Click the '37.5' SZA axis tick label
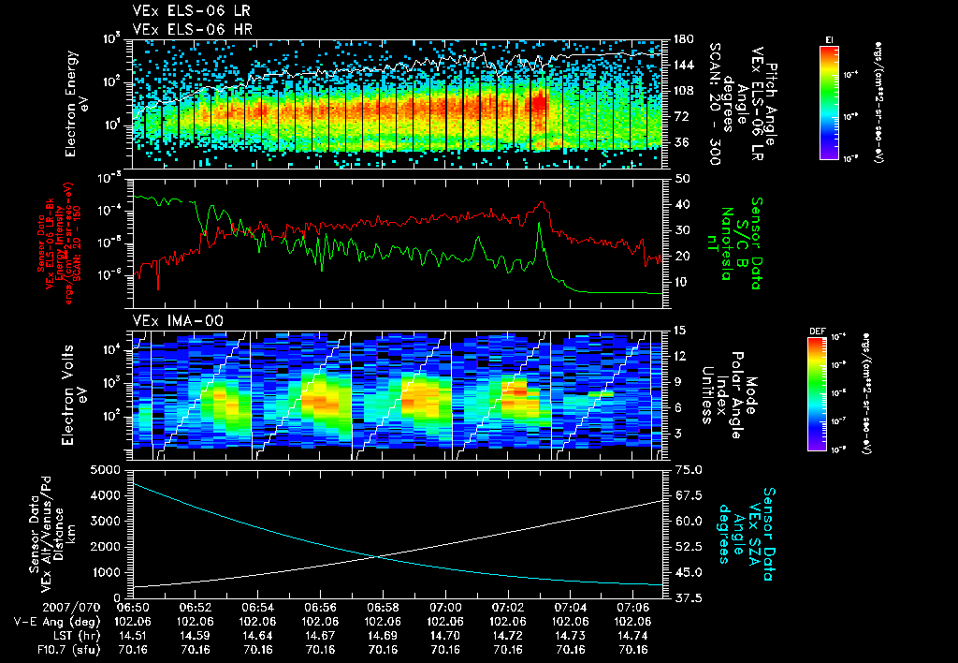The width and height of the screenshot is (958, 663). pos(688,598)
